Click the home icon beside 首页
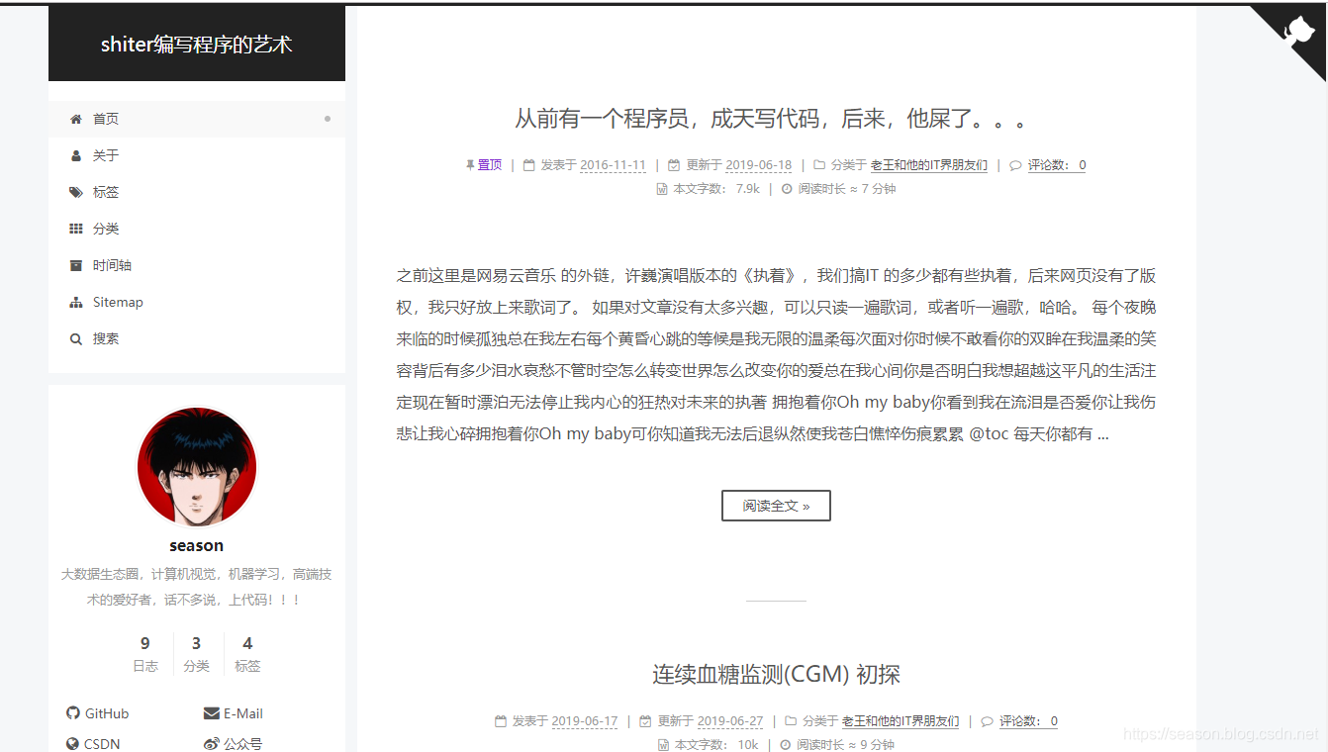This screenshot has width=1328, height=752. pyautogui.click(x=75, y=118)
